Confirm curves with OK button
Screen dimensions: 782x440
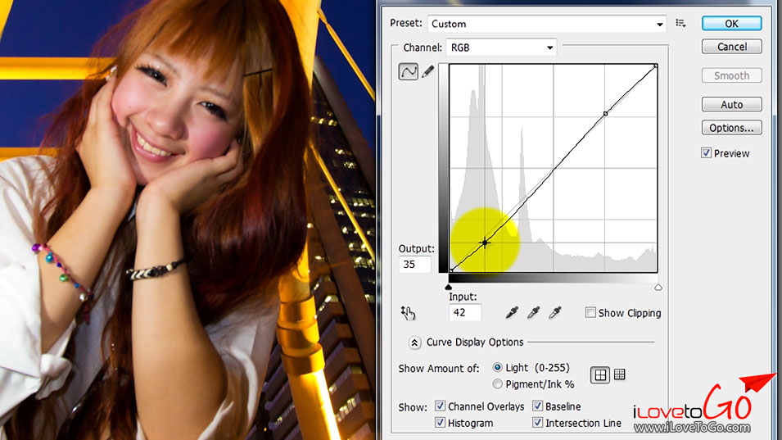coord(731,24)
